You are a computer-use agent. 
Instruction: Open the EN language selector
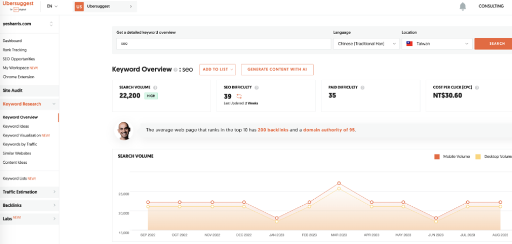[x=52, y=6]
